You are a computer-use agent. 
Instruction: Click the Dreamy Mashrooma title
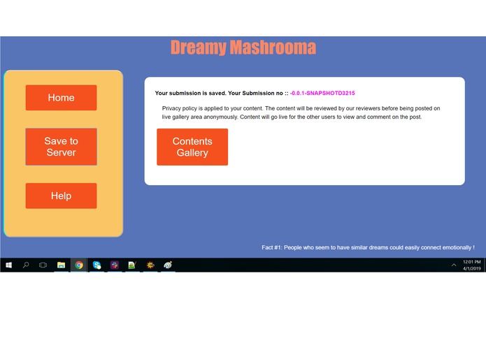click(243, 47)
